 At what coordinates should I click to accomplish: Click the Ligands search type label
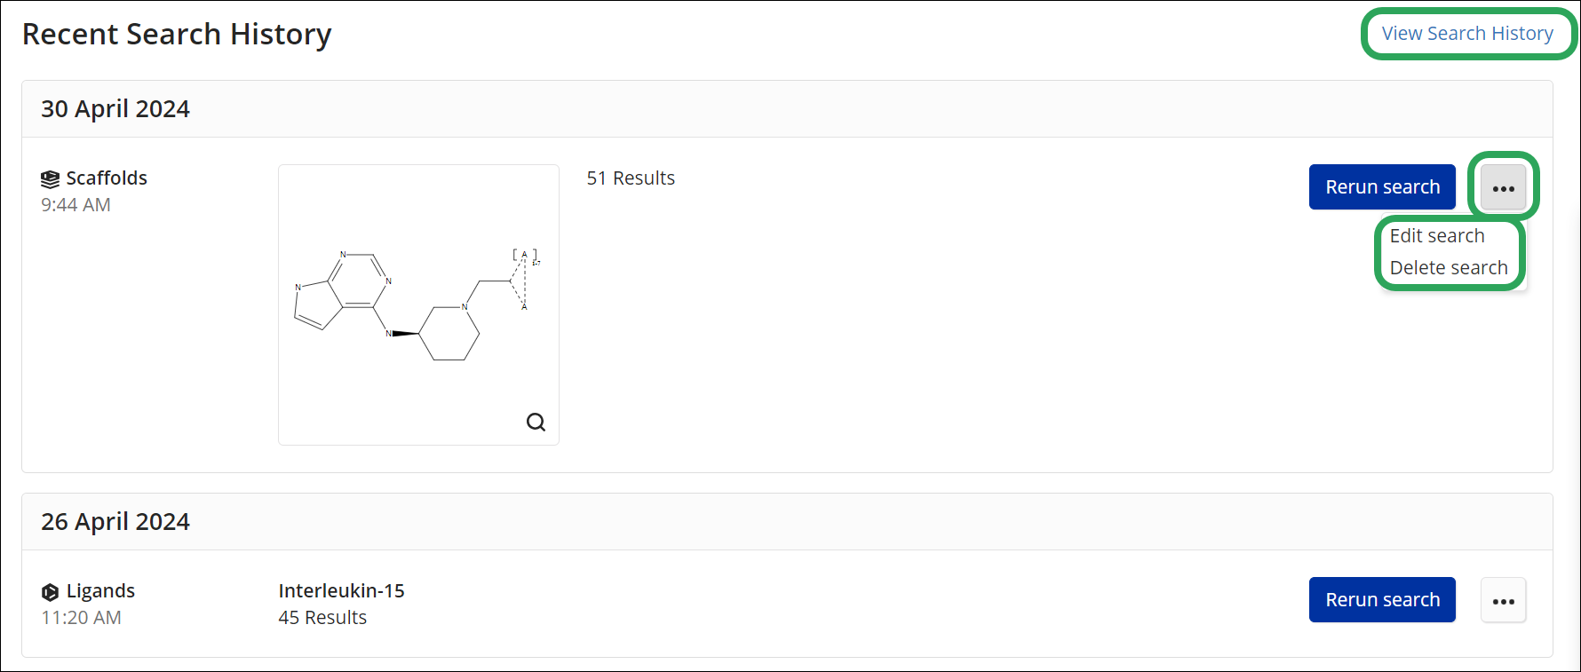100,591
